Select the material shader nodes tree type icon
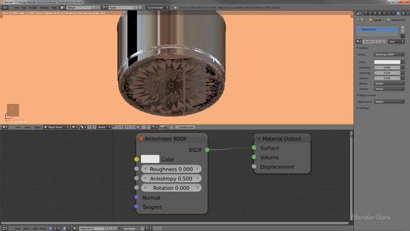This screenshot has height=231, width=410. tap(51, 228)
